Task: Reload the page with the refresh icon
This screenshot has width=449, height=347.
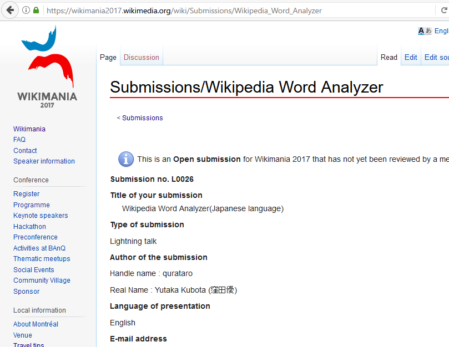Action: tap(443, 11)
